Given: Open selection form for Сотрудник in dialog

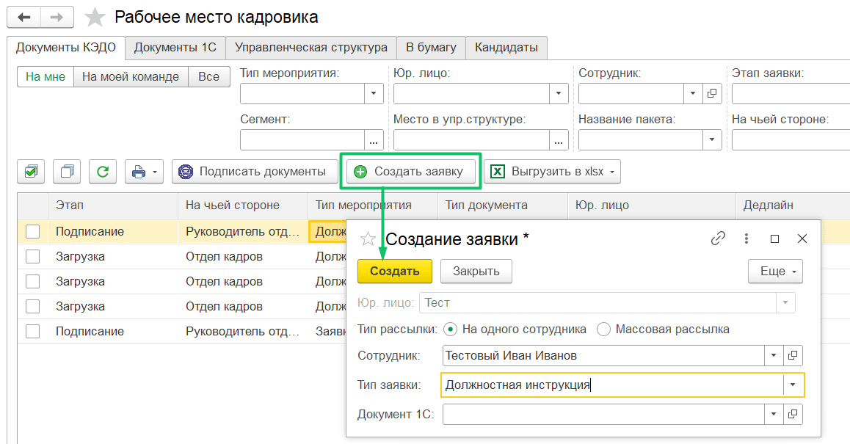Looking at the screenshot, I should click(793, 356).
